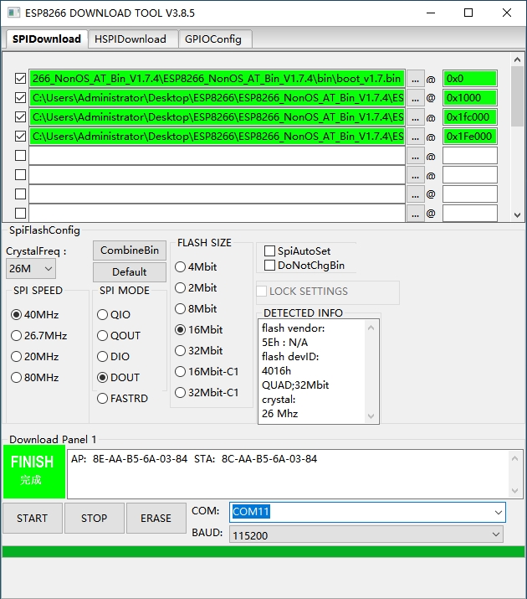Click the up arrow in Detected Info box
Image resolution: width=527 pixels, height=599 pixels.
[371, 328]
